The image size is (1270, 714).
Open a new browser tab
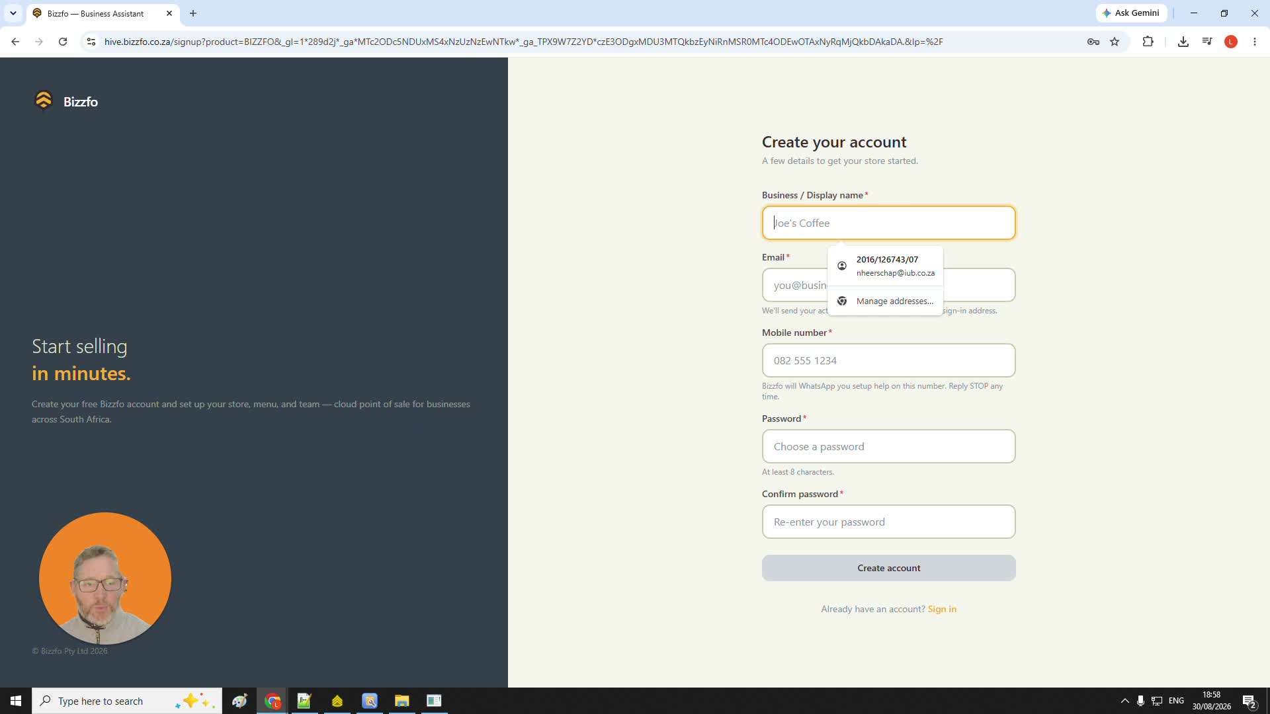[193, 13]
